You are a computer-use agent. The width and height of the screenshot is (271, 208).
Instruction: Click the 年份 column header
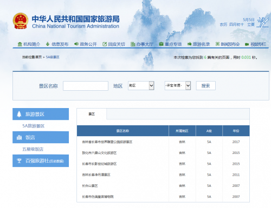[236, 131]
